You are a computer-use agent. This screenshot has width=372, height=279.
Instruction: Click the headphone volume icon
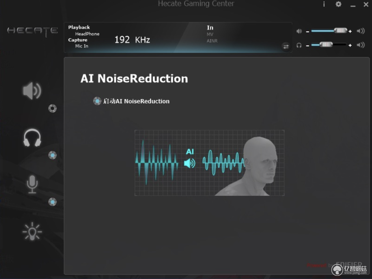pos(299,45)
